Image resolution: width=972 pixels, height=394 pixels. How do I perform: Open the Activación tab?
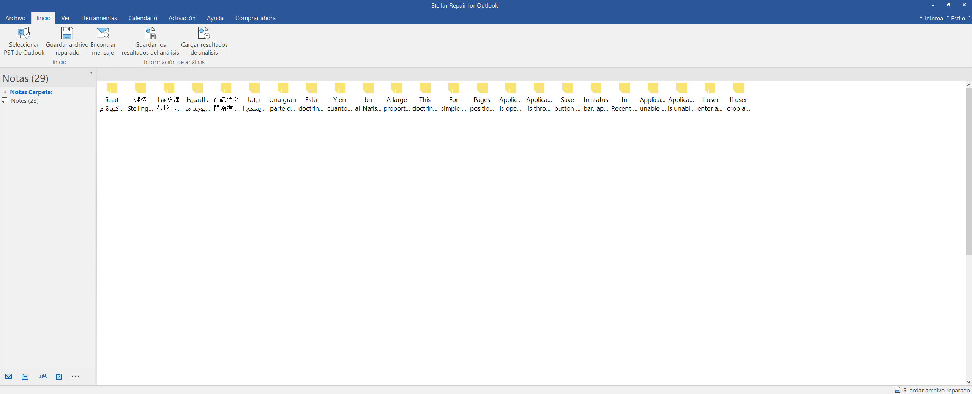click(x=182, y=18)
